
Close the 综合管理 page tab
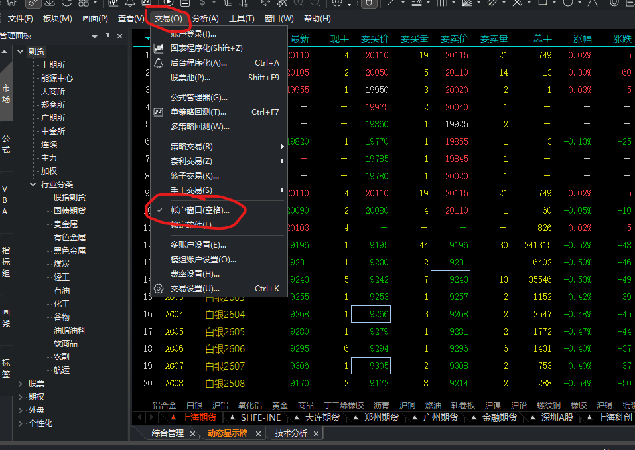pos(193,434)
